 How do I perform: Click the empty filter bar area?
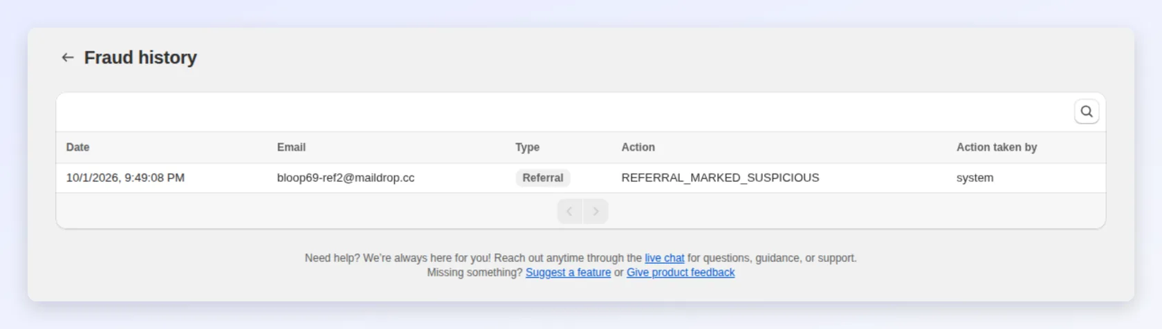[x=564, y=112]
